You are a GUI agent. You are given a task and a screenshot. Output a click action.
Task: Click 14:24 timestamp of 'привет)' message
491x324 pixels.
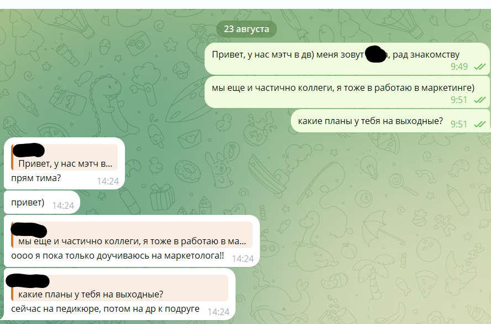(x=63, y=205)
